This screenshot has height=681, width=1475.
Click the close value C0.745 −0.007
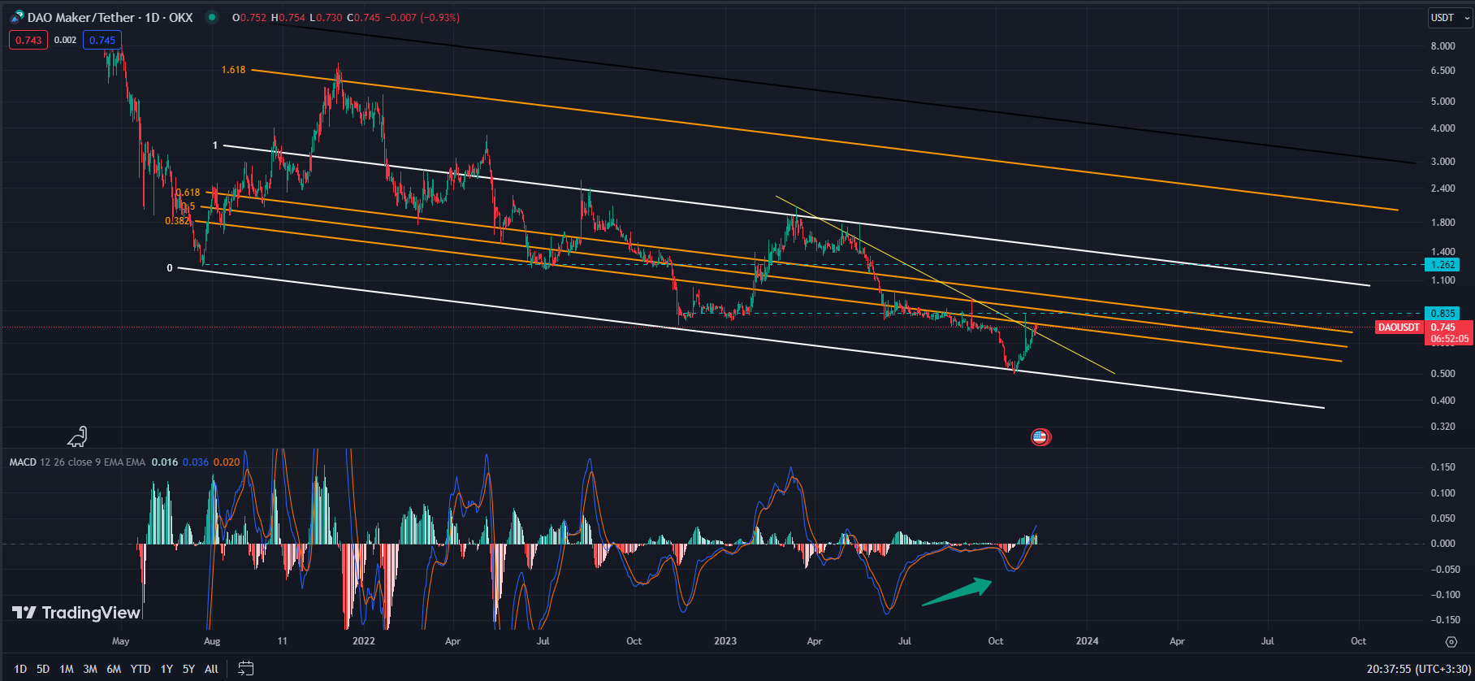coord(381,17)
